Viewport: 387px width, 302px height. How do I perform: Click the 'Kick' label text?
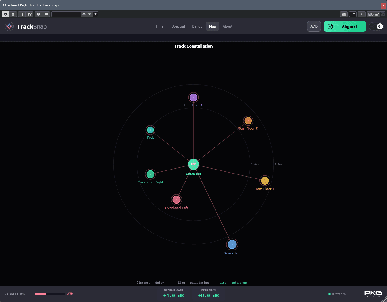[150, 137]
